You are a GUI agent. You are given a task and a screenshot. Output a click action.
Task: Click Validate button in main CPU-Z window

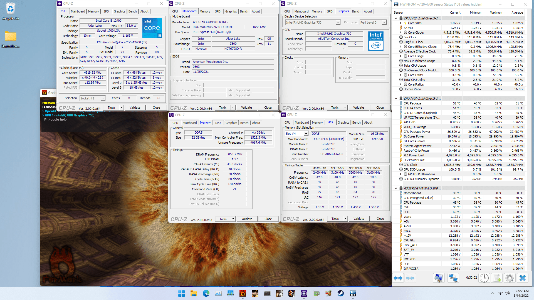(135, 107)
